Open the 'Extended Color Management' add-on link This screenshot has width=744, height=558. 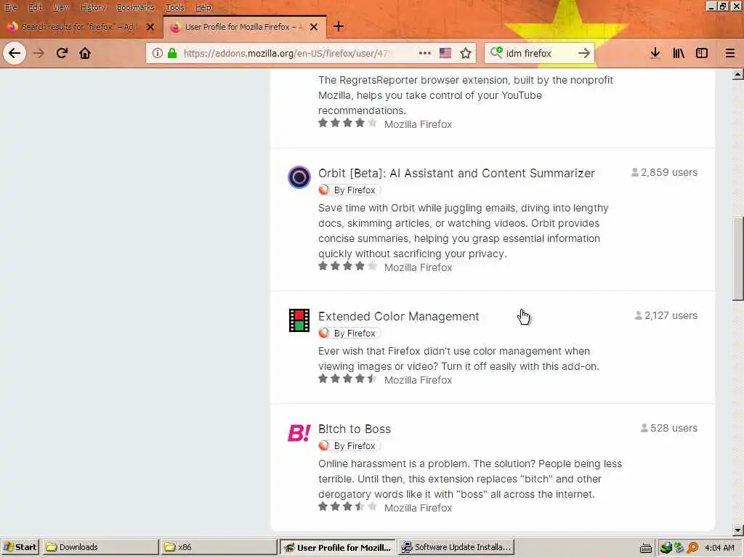(x=399, y=317)
